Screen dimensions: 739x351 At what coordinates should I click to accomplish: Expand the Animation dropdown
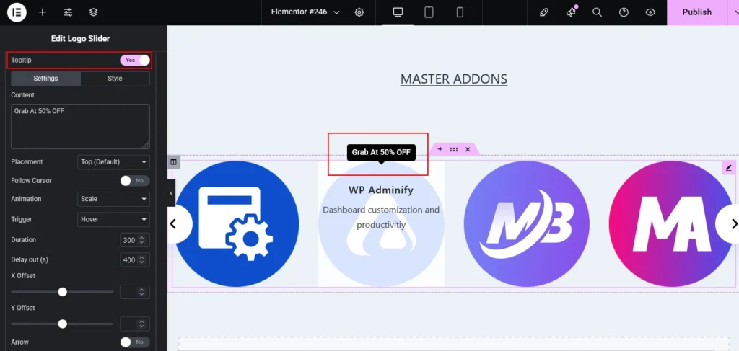pyautogui.click(x=113, y=199)
